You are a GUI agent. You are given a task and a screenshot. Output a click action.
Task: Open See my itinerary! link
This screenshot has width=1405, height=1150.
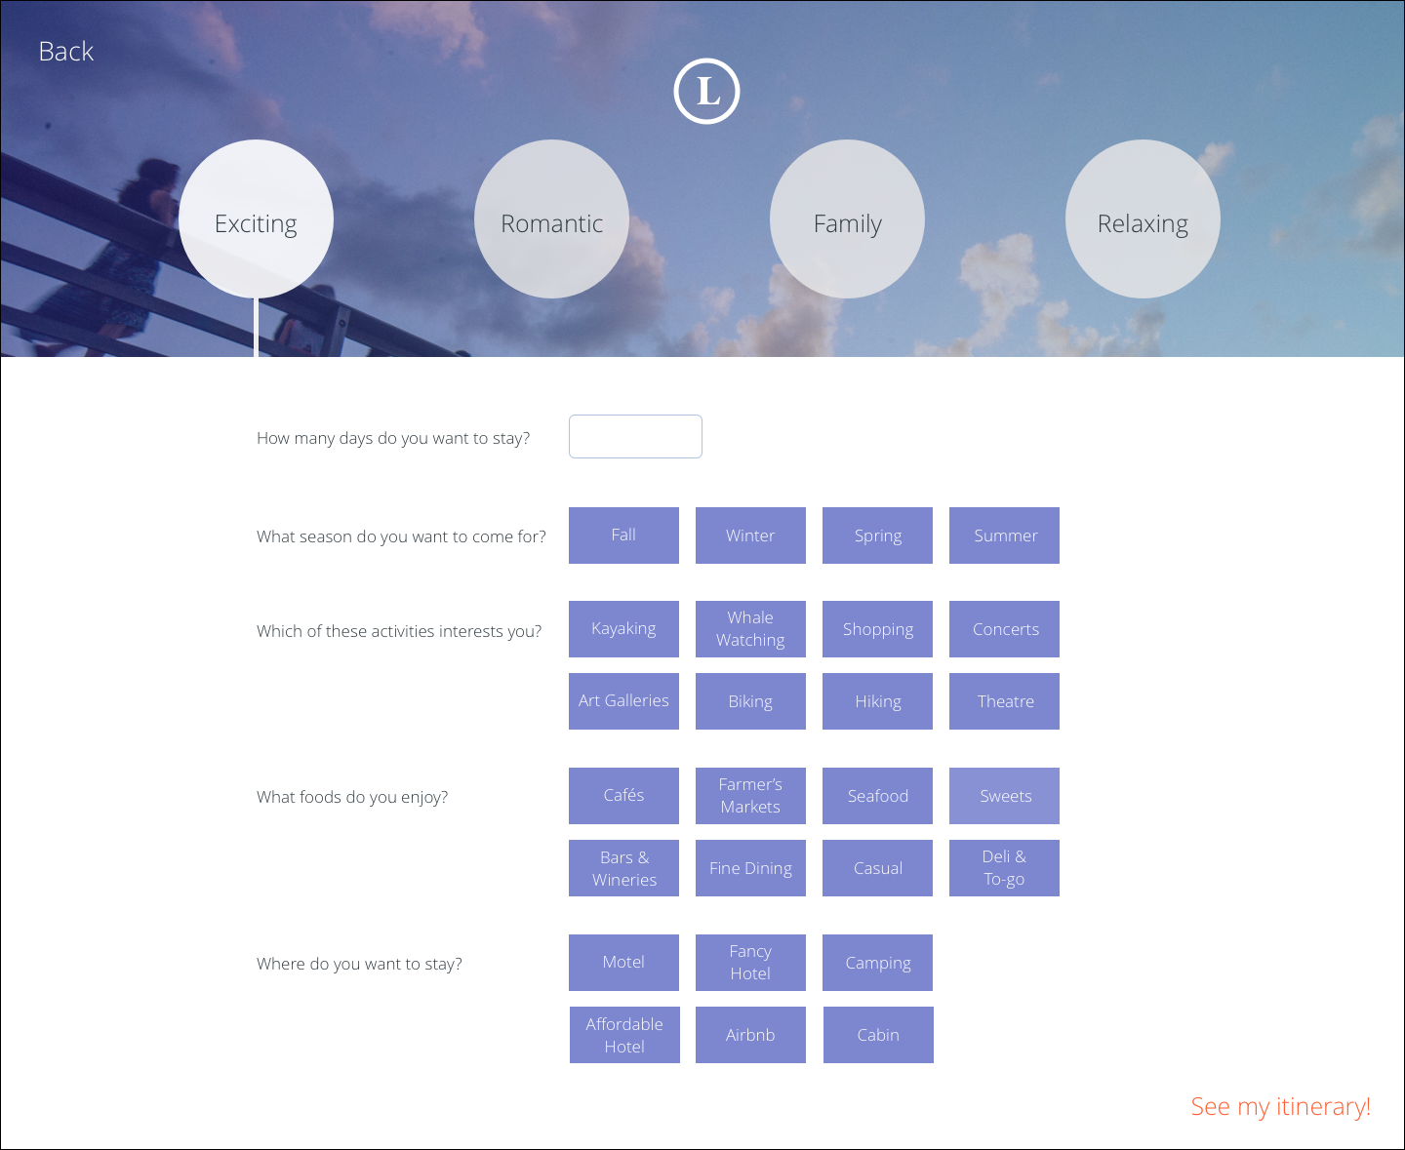pos(1280,1107)
